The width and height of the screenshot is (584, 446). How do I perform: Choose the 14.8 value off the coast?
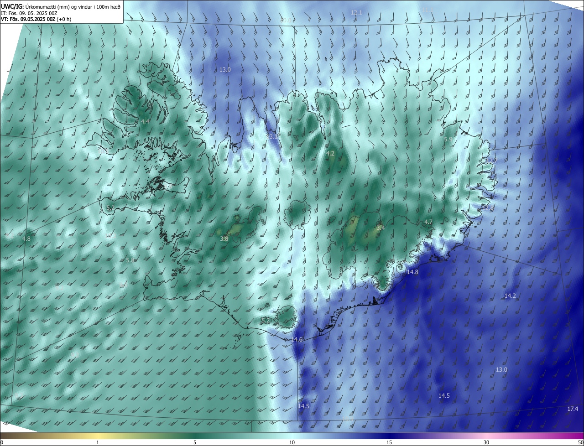(412, 272)
